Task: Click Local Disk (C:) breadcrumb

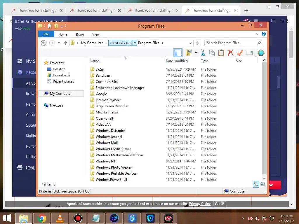Action: pyautogui.click(x=121, y=43)
